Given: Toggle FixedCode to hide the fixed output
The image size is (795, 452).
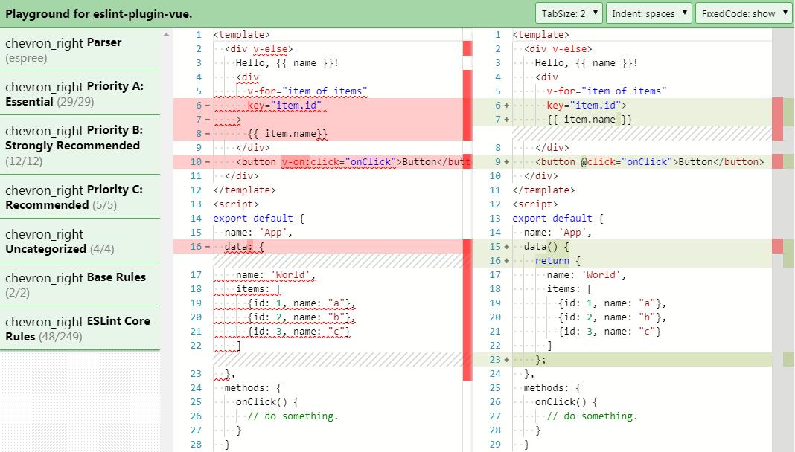Looking at the screenshot, I should pyautogui.click(x=742, y=13).
